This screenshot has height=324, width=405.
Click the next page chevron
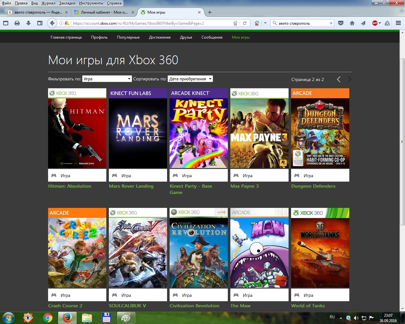[349, 79]
